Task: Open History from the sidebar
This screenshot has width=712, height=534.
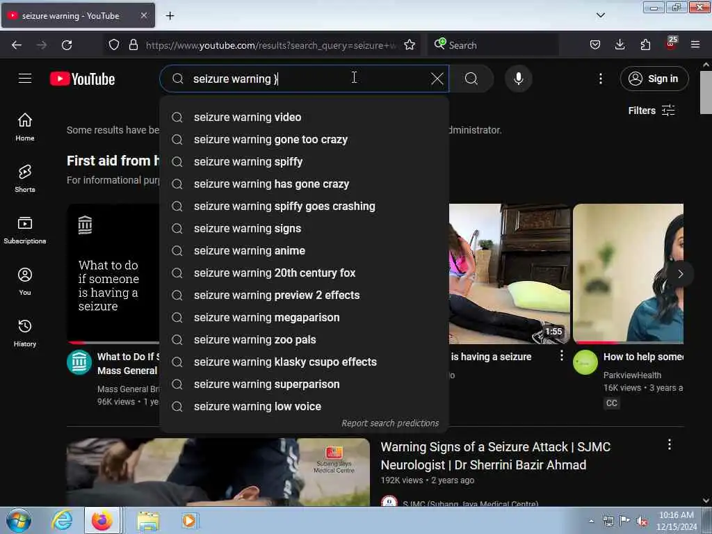Action: coord(25,333)
